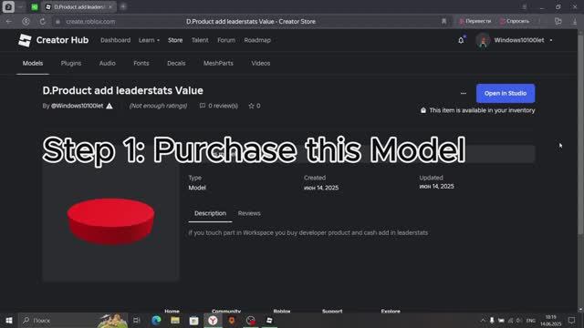584x328 pixels.
Task: Open Task View on the taskbar
Action: (x=136, y=320)
